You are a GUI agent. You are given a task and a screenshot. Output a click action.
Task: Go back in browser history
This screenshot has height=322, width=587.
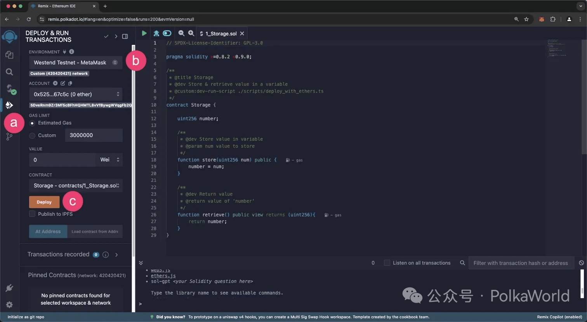[7, 19]
